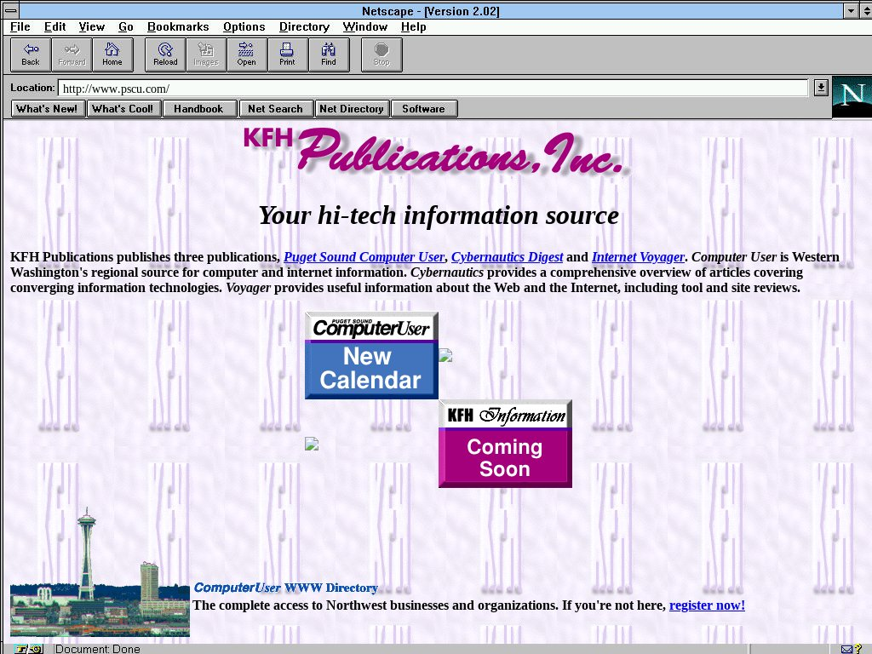The image size is (872, 654).
Task: Reload the current page
Action: point(165,54)
